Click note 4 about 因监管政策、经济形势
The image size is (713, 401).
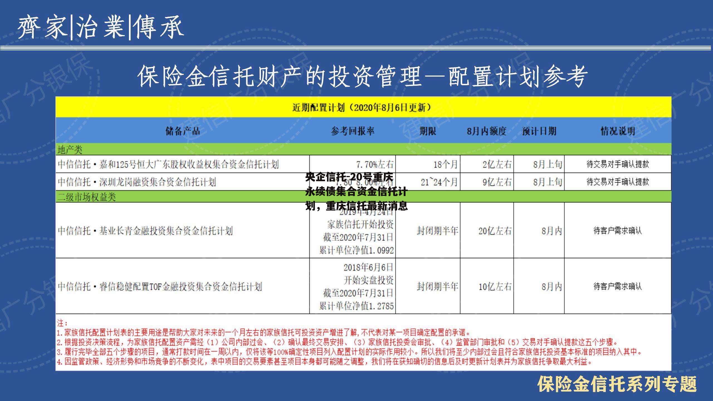pyautogui.click(x=325, y=362)
